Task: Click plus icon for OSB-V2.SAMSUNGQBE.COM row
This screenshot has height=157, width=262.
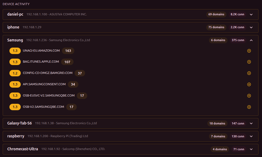Action: pyautogui.click(x=249, y=107)
